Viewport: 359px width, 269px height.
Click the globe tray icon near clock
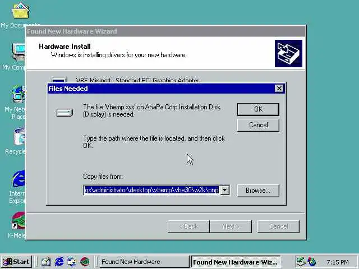(x=312, y=262)
